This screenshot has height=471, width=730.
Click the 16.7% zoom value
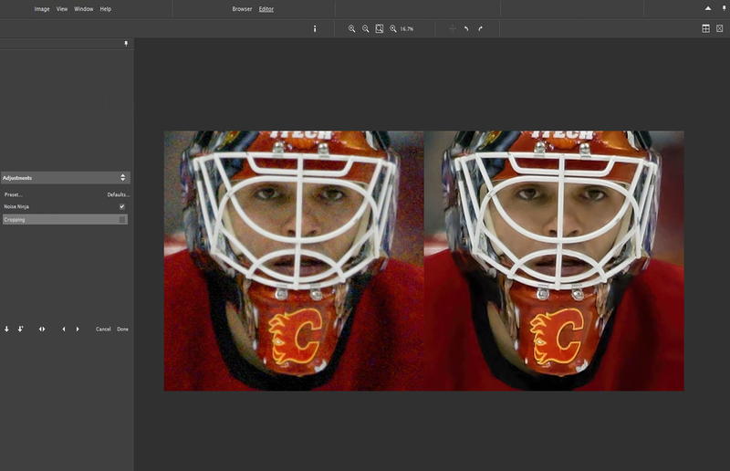click(406, 29)
